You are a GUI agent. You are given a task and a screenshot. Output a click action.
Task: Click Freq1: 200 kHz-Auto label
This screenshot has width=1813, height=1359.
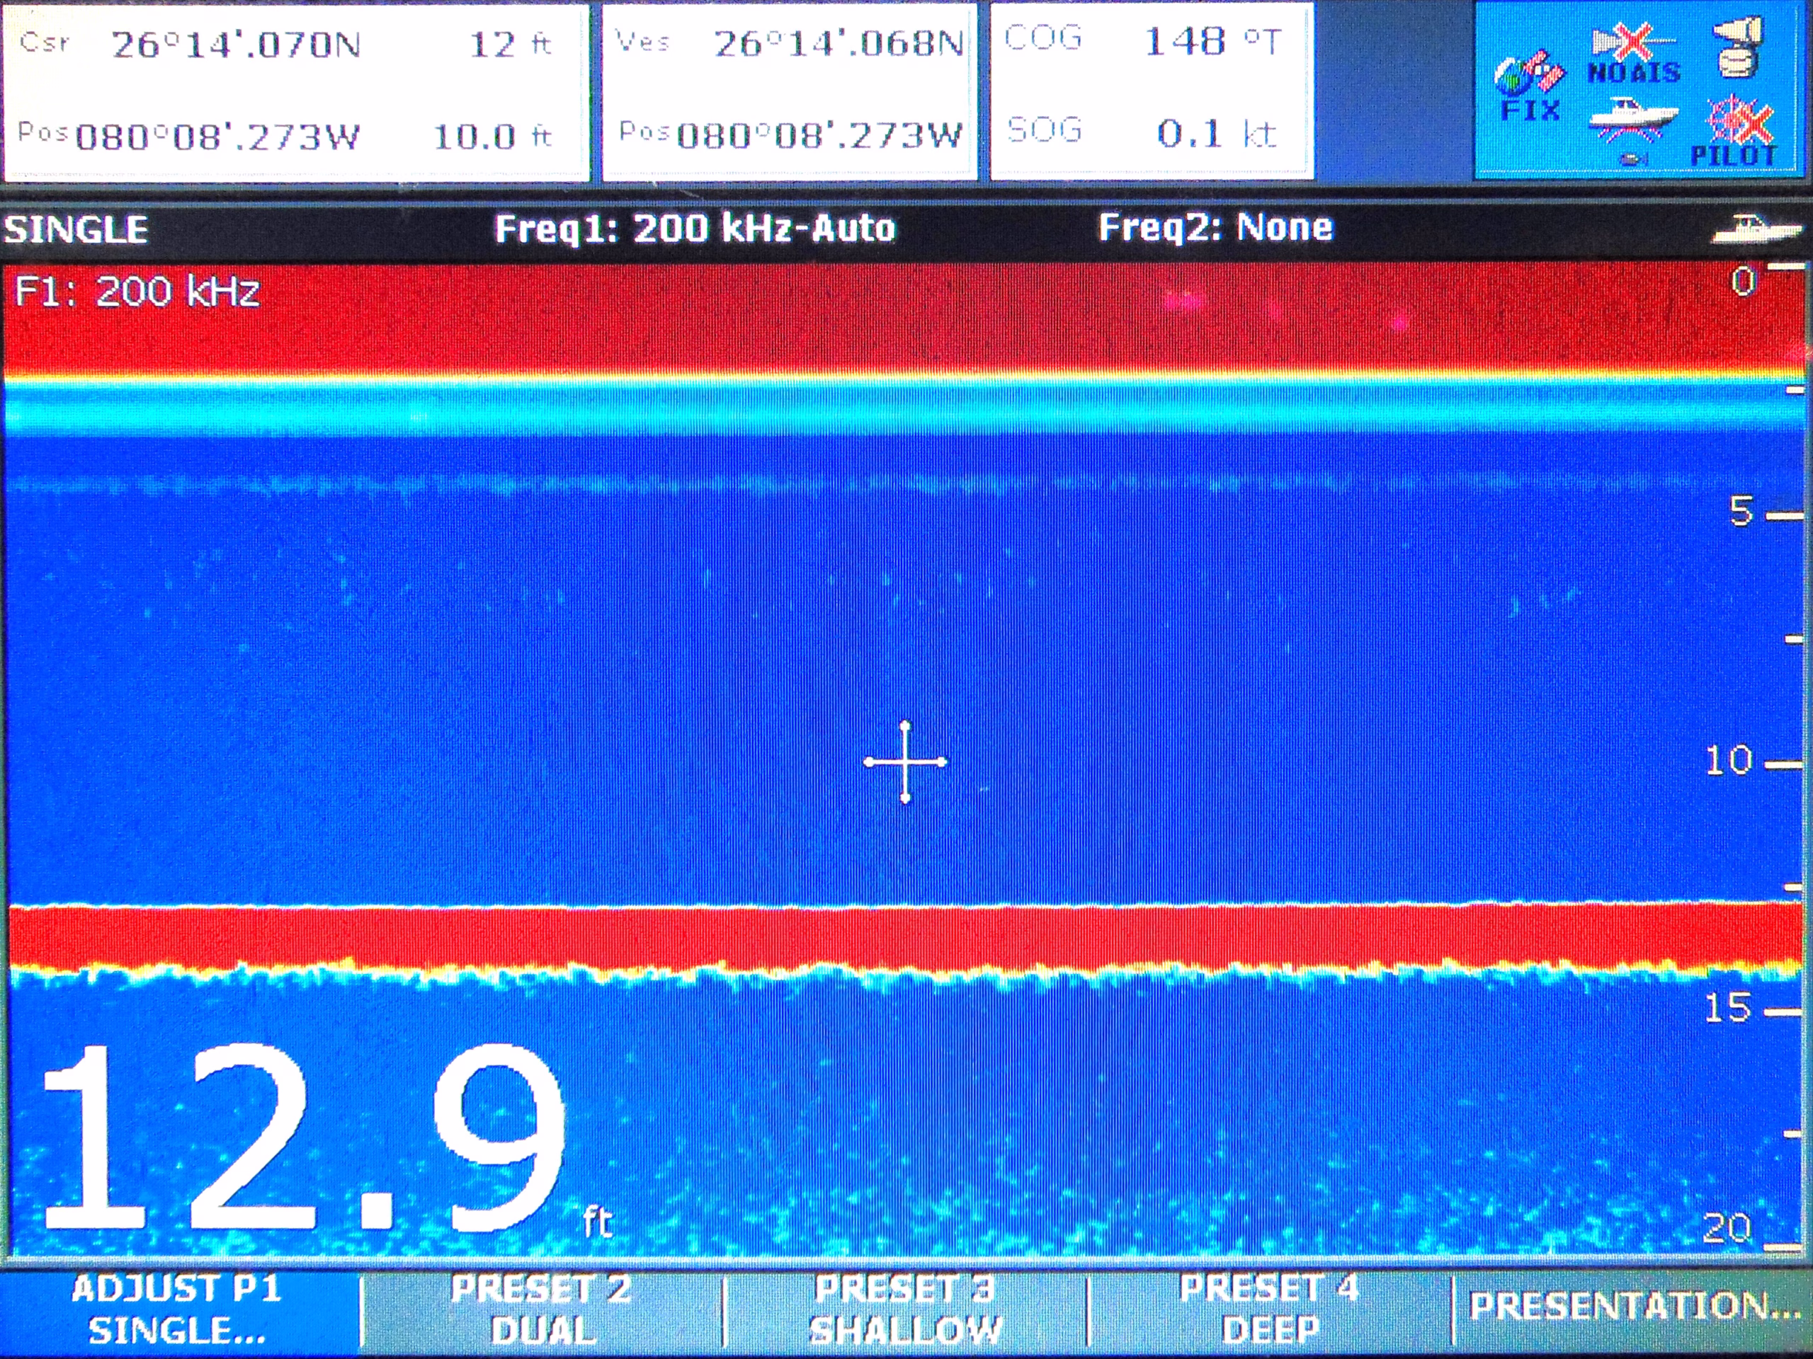click(695, 228)
